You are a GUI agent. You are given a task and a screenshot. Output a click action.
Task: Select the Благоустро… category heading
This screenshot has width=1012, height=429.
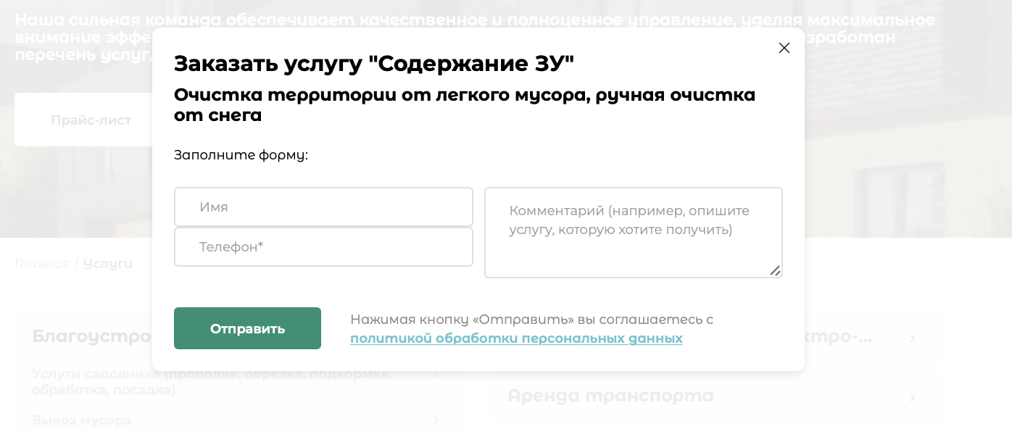(x=91, y=336)
